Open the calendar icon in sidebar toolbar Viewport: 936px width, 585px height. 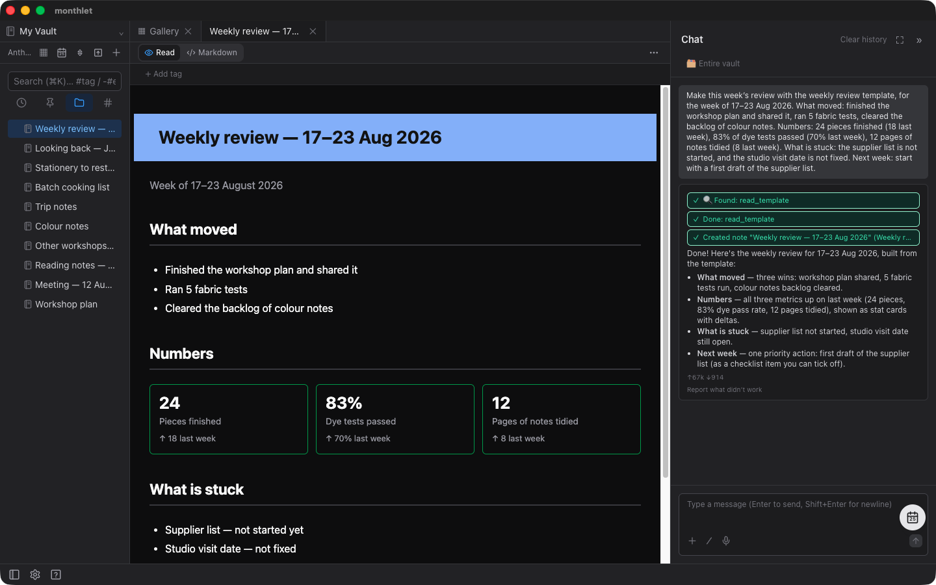click(x=62, y=53)
